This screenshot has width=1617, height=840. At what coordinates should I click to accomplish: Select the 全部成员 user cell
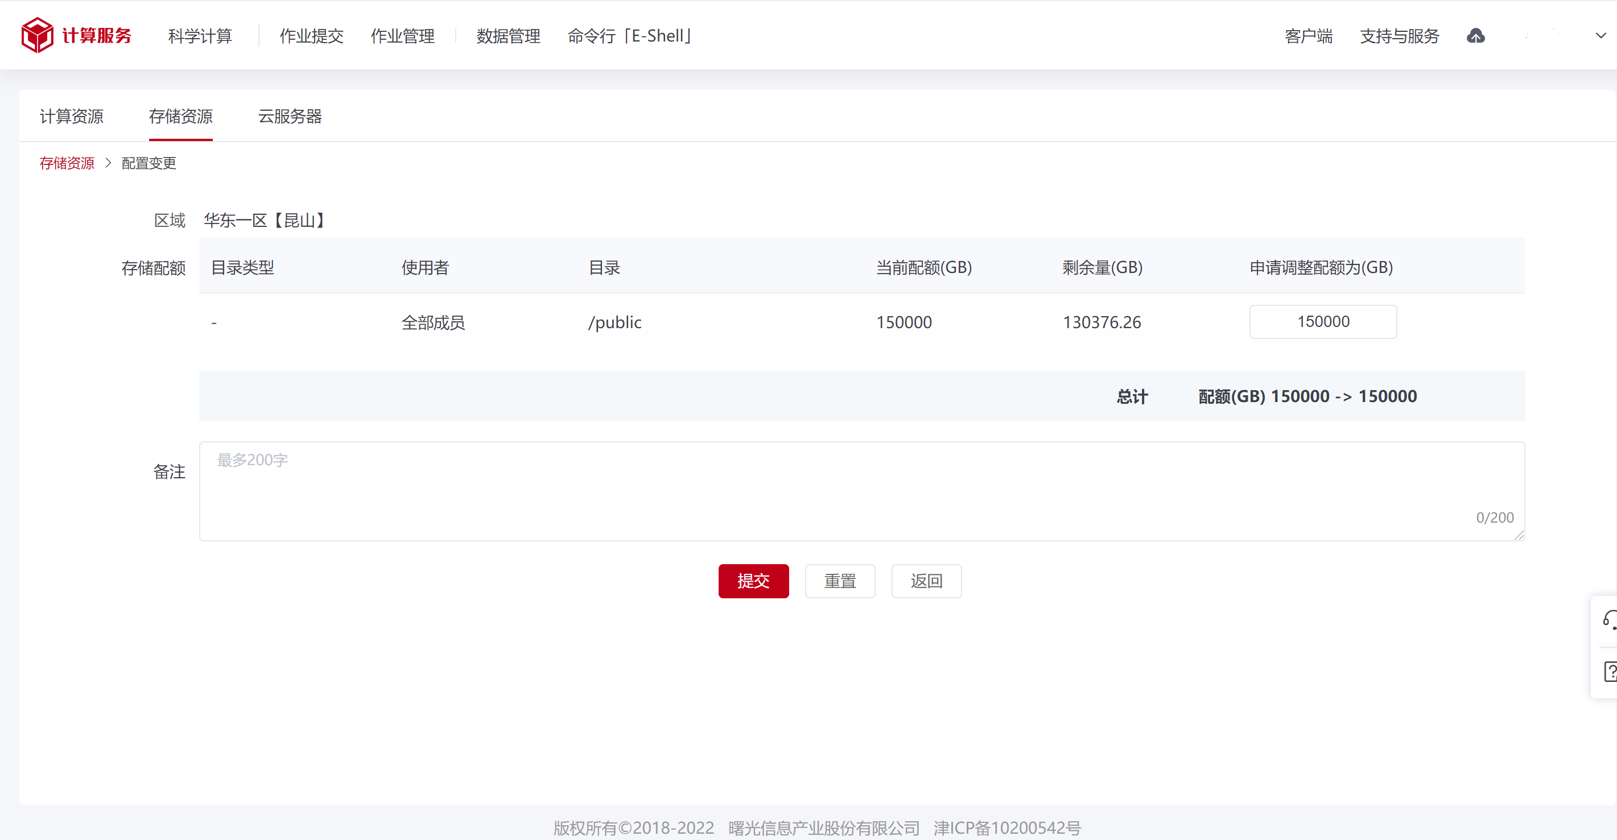tap(433, 322)
